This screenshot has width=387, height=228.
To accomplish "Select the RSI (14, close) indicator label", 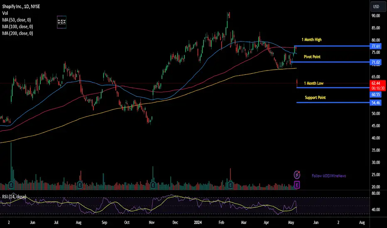I will click(14, 196).
